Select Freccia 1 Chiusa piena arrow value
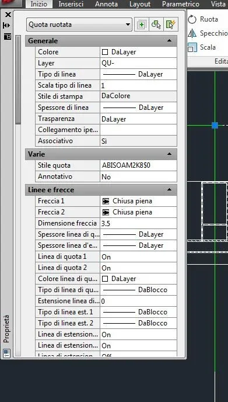 coord(138,201)
